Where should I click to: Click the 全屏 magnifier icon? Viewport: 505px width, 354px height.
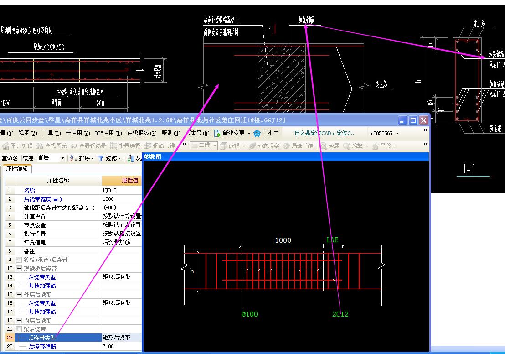(x=323, y=146)
